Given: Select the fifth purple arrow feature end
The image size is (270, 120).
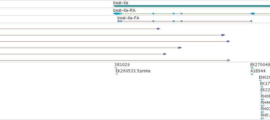Looking at the screenshot, I should [165, 54].
